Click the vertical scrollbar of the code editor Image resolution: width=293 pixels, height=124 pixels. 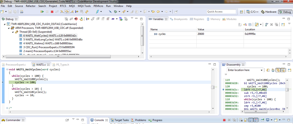coord(213,89)
